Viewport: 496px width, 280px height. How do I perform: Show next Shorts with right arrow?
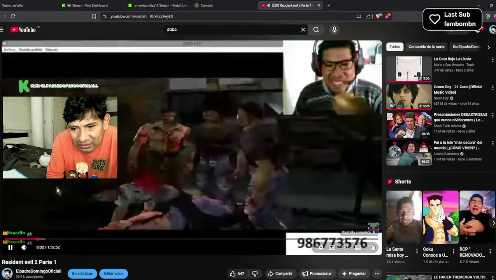(493, 223)
